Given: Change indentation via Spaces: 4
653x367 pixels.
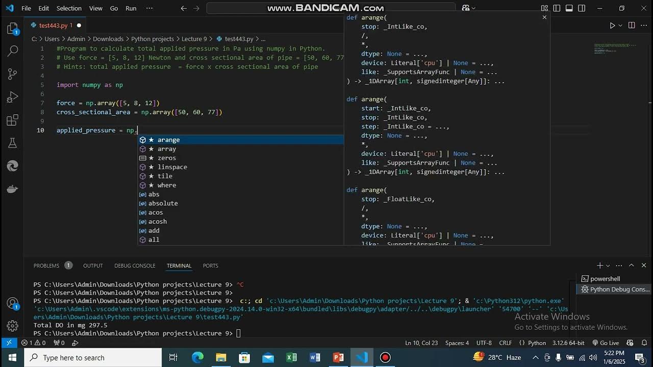Looking at the screenshot, I should (x=457, y=343).
